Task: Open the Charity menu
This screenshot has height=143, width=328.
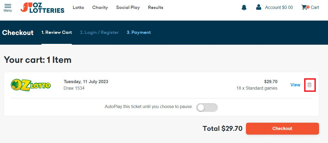Action: (100, 8)
